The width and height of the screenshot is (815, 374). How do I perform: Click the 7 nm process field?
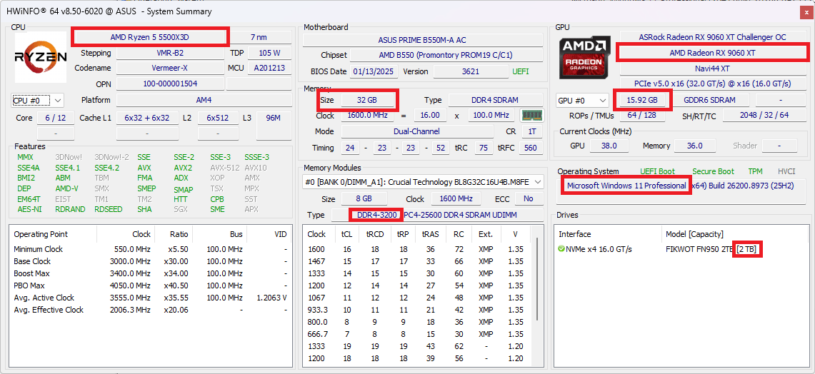[x=260, y=37]
